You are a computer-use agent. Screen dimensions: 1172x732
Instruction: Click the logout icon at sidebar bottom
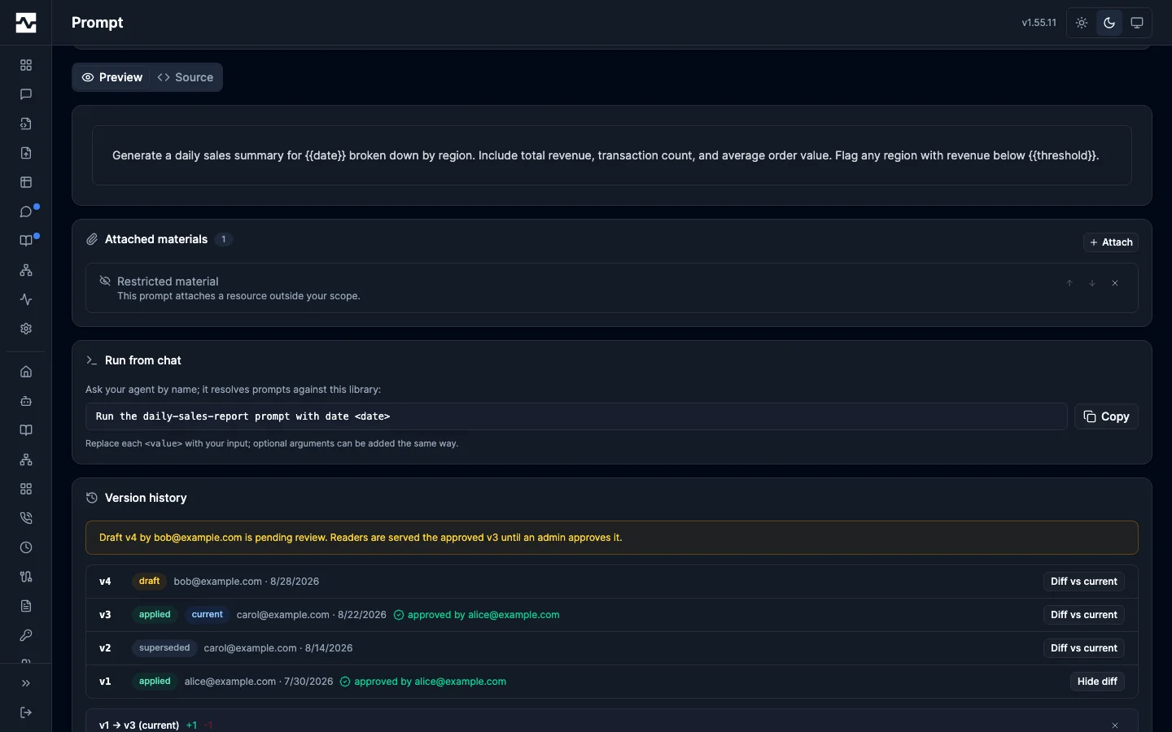coord(26,712)
